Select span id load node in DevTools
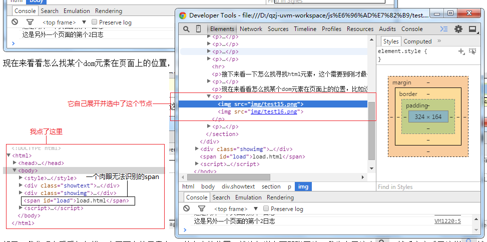The width and height of the screenshot is (487, 242). tap(252, 156)
